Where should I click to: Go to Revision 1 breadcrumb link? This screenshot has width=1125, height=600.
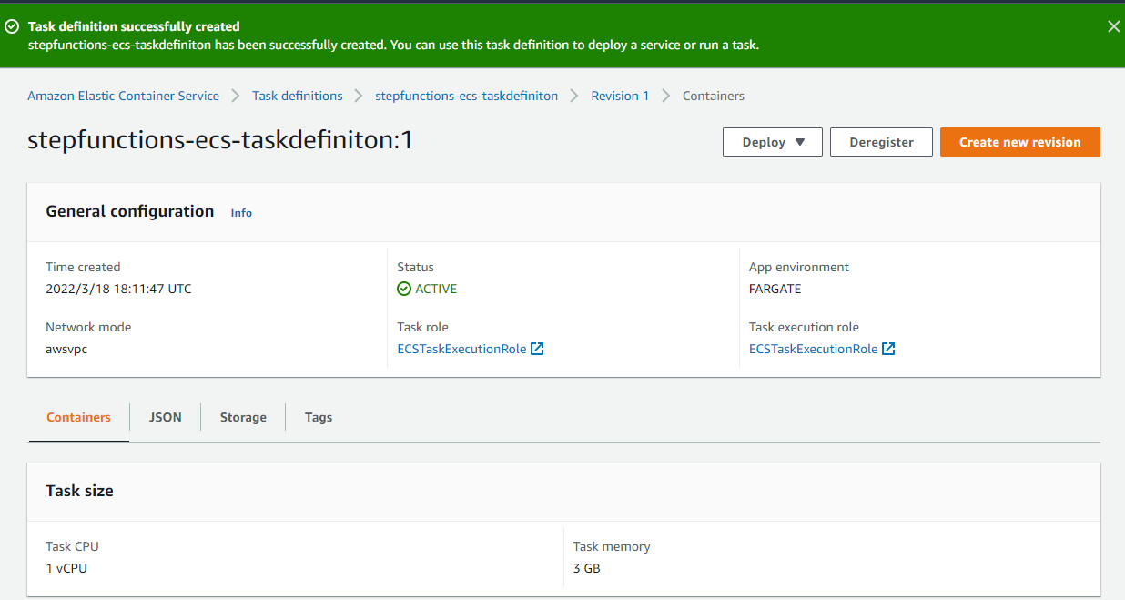tap(620, 96)
